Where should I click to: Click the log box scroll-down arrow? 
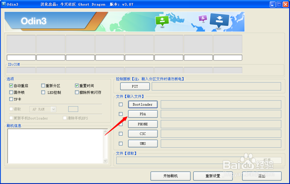point(105,161)
